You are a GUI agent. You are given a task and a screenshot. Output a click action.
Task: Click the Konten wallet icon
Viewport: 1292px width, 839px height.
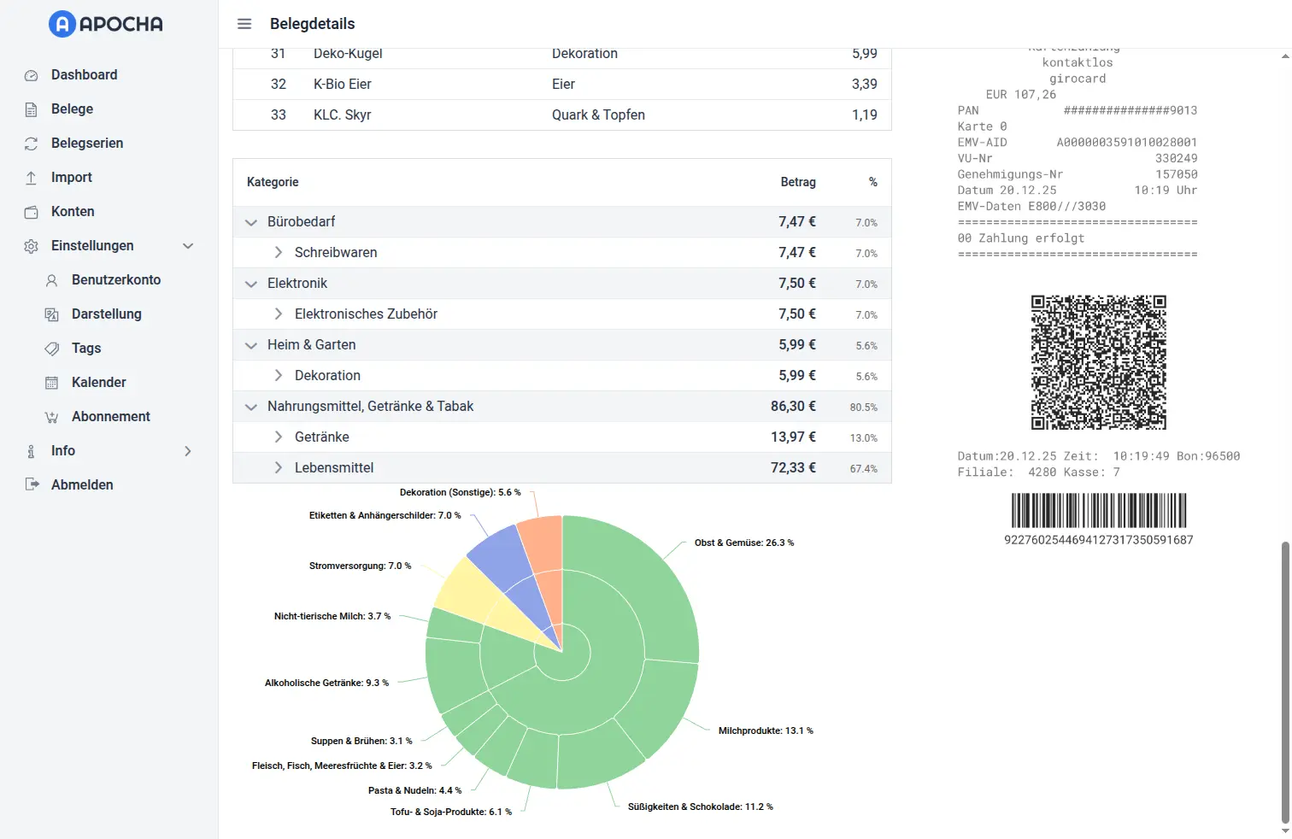tap(32, 212)
